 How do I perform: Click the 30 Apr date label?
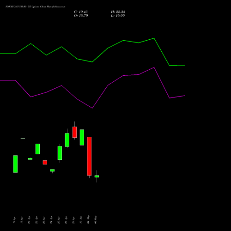[81, 220]
